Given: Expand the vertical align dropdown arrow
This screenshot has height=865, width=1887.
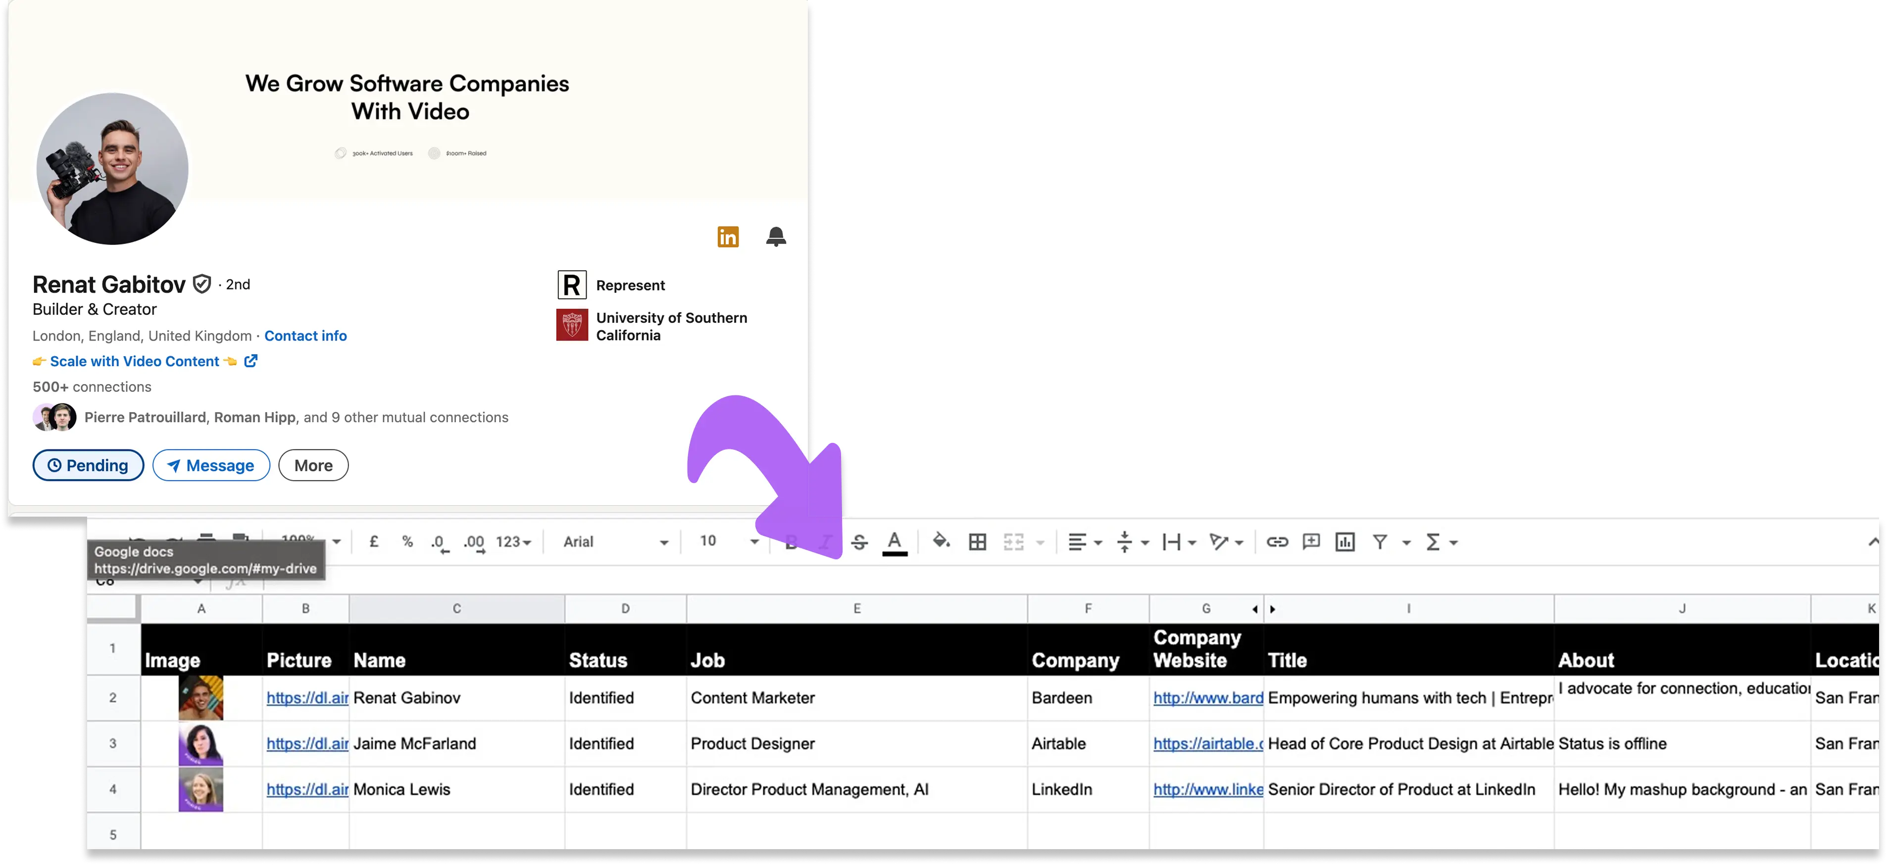Looking at the screenshot, I should (1145, 543).
